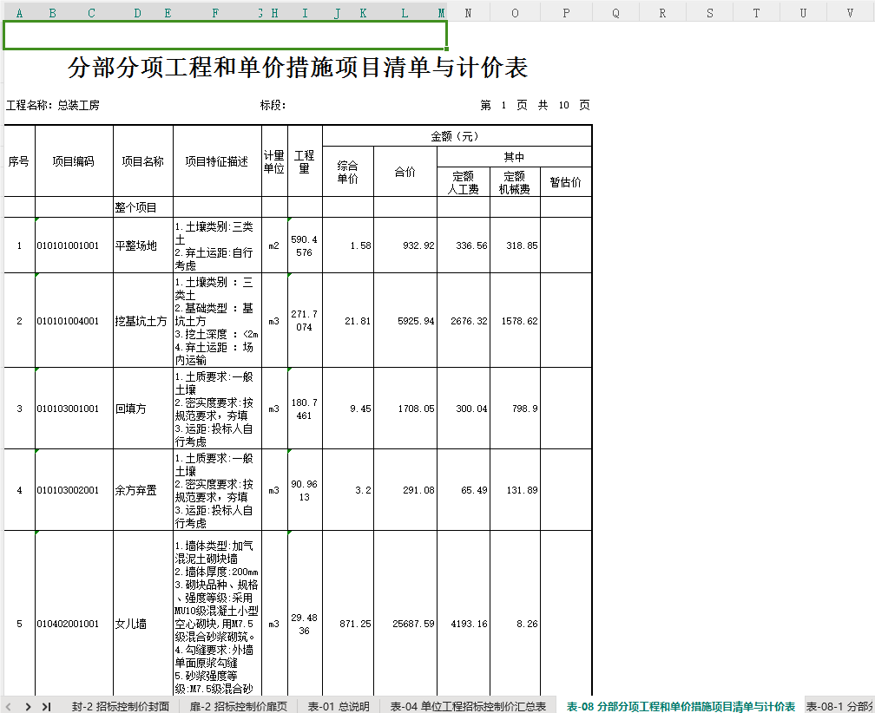Select the active 表-08 sheet tab
This screenshot has width=875, height=713.
coord(681,706)
